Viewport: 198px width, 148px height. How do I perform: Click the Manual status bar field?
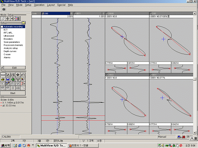coord(167,137)
